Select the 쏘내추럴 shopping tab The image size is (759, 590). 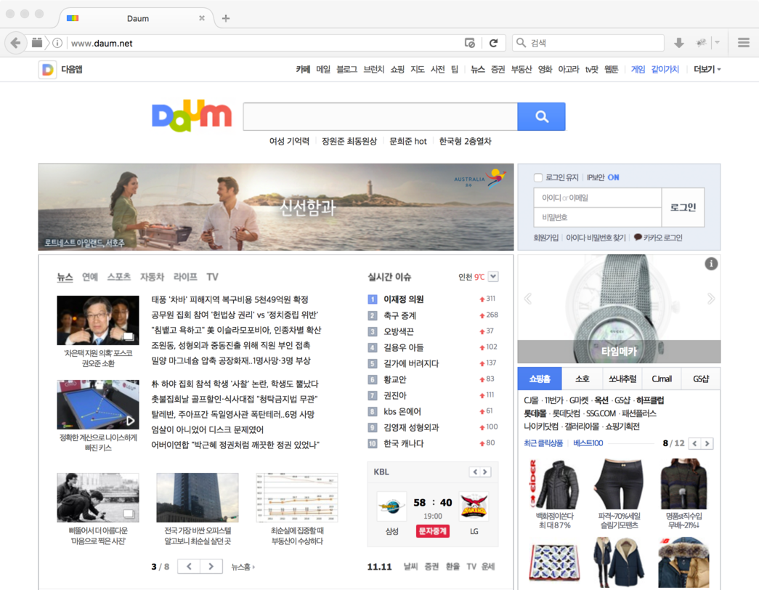(622, 379)
